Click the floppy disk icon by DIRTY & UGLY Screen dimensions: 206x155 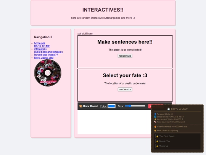coord(169,109)
